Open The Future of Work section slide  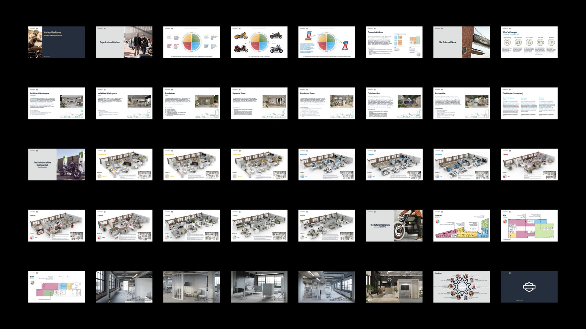coord(462,42)
